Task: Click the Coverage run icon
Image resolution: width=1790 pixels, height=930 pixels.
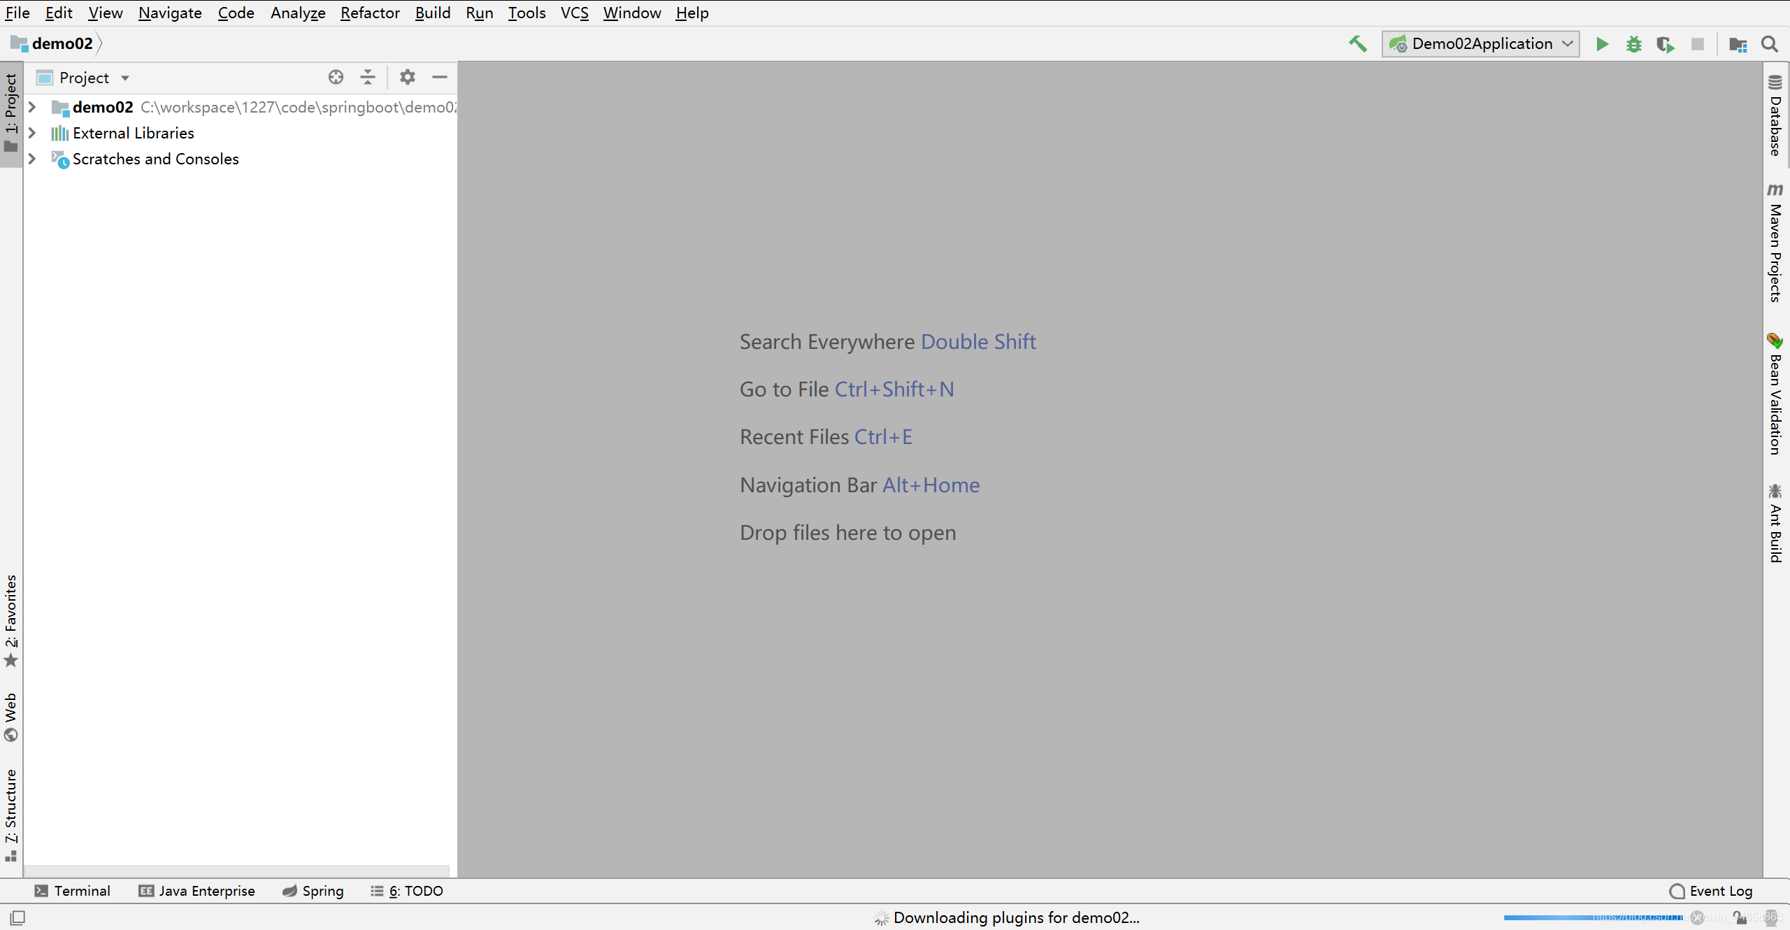Action: click(1663, 44)
